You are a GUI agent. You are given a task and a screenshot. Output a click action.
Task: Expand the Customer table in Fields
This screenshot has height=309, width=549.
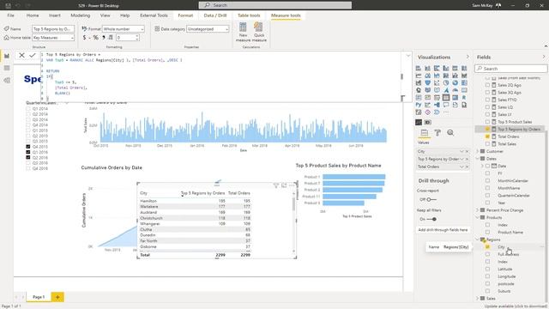tap(478, 151)
